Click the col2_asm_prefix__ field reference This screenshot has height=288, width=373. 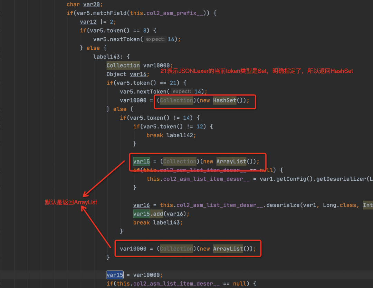(175, 13)
